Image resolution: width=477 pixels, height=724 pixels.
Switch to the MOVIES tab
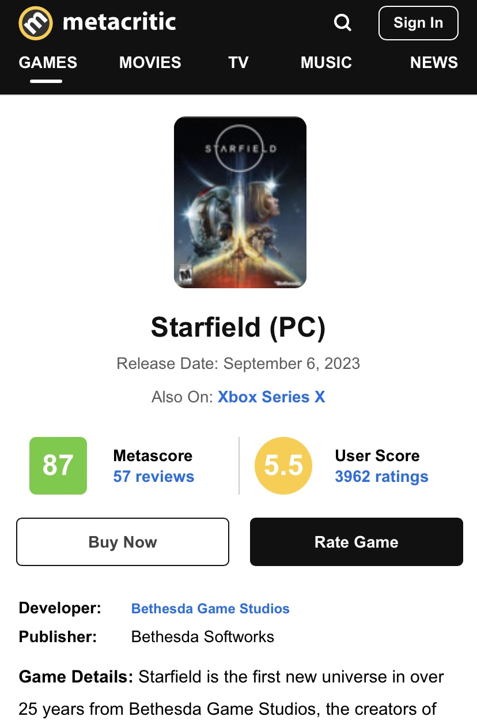tap(150, 62)
